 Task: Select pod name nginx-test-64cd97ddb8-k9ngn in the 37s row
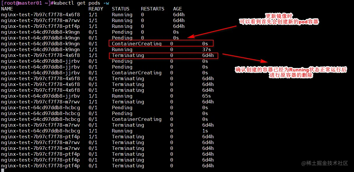click(x=40, y=49)
